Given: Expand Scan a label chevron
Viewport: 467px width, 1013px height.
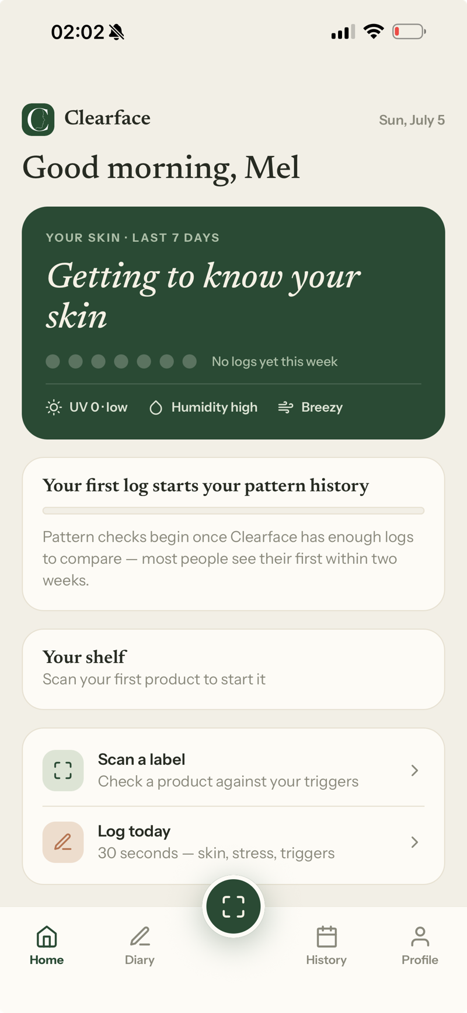Looking at the screenshot, I should coord(414,771).
